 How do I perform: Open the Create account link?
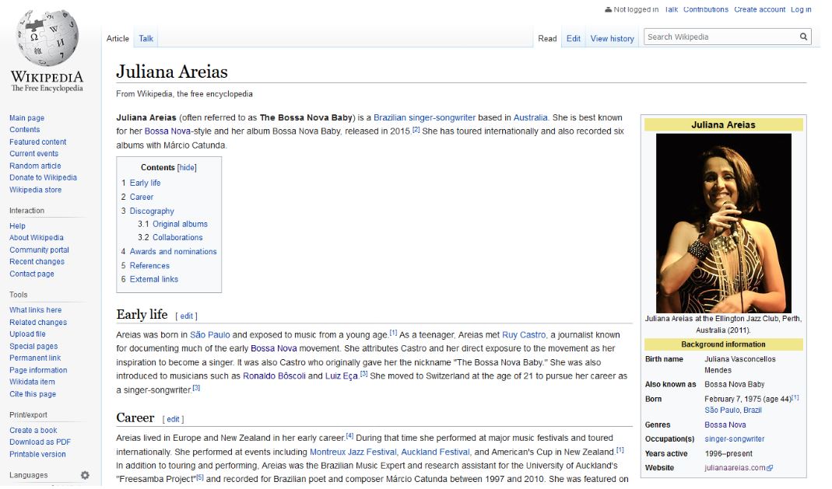(760, 9)
